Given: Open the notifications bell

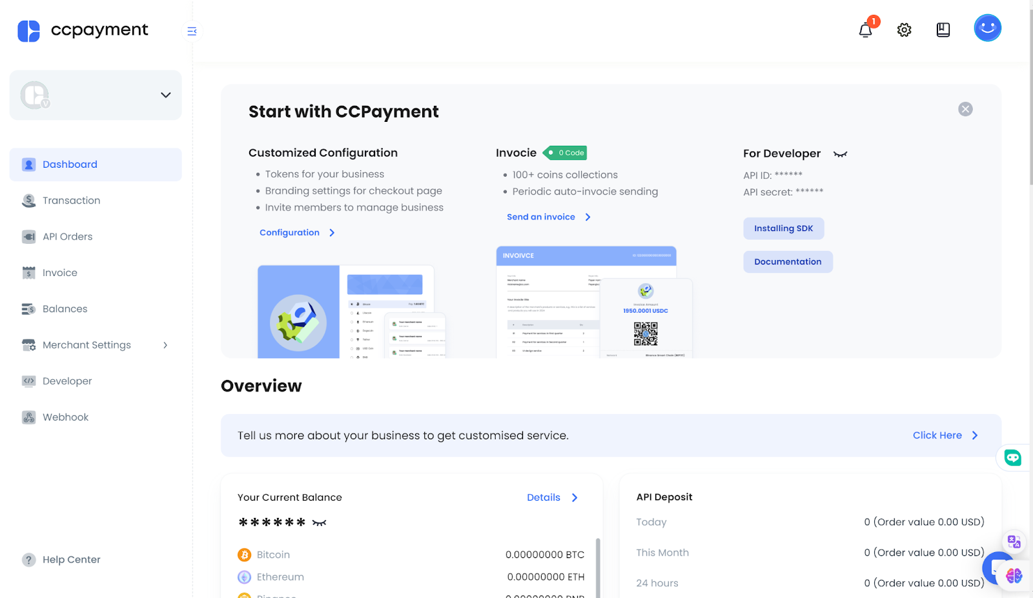Looking at the screenshot, I should (x=866, y=30).
